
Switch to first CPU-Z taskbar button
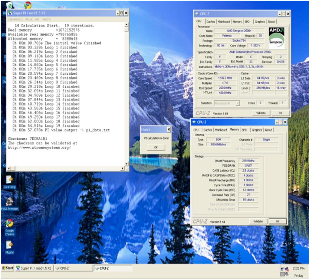(x=73, y=268)
